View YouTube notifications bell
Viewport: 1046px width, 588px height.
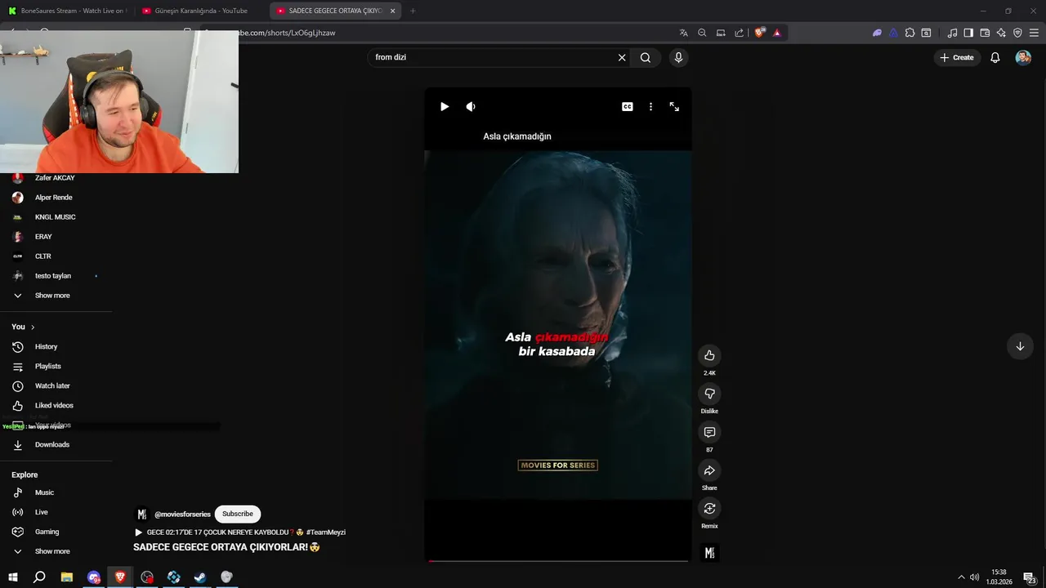coord(995,57)
